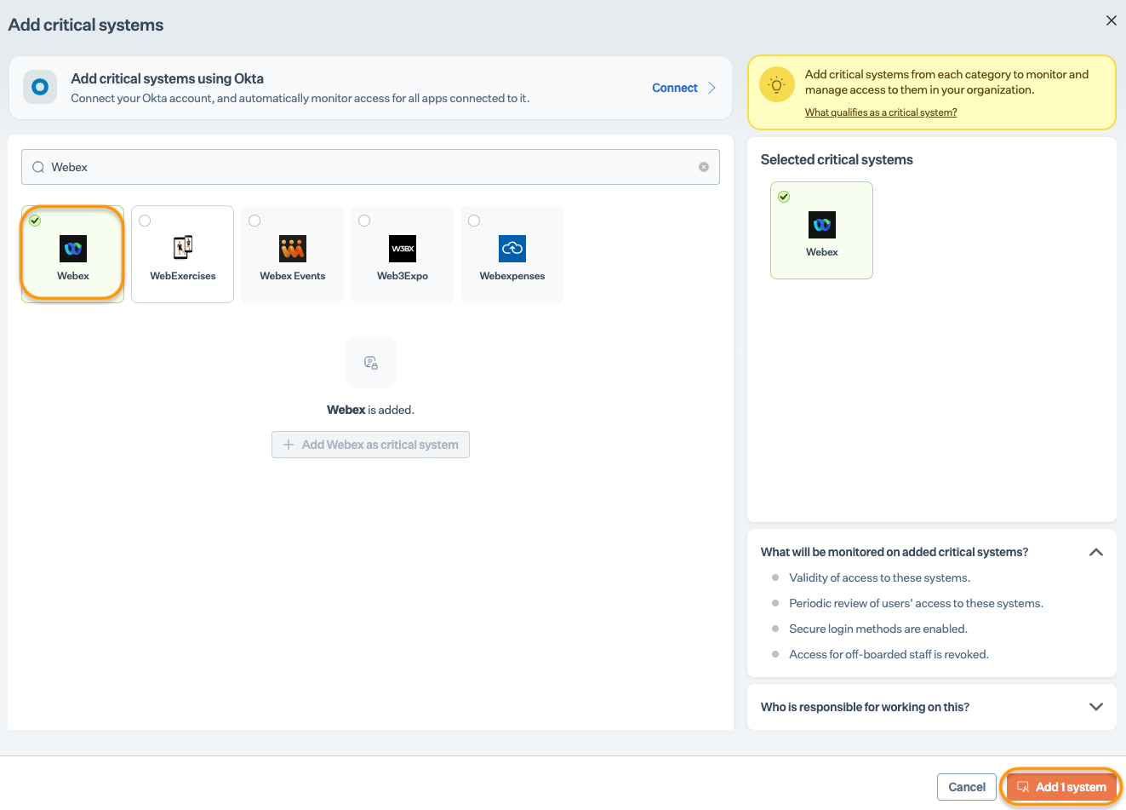Click the WebExercises card label

tap(183, 276)
